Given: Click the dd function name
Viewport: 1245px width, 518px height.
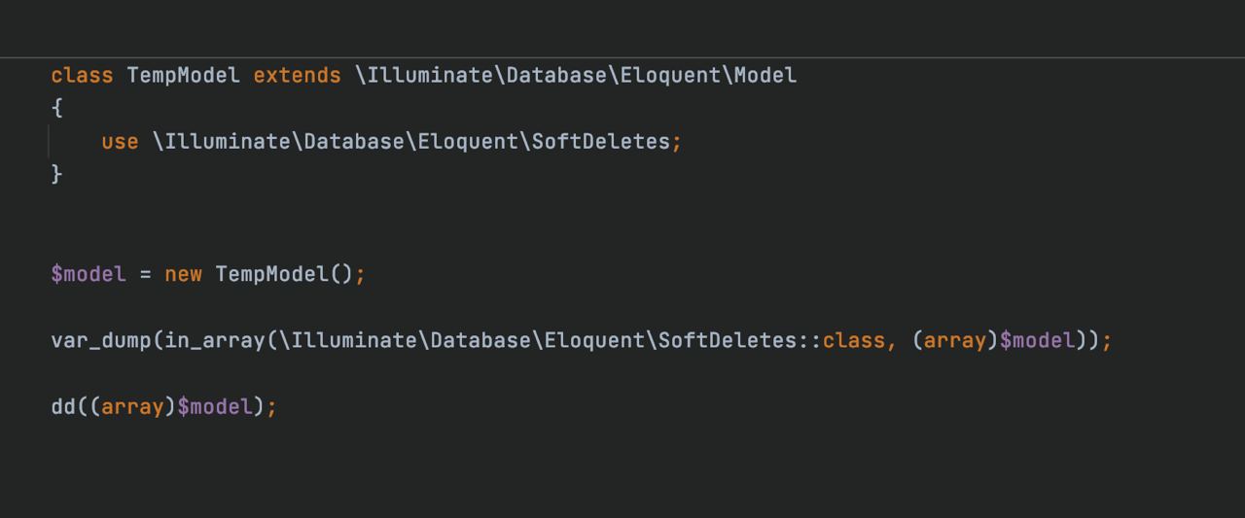Looking at the screenshot, I should [x=63, y=406].
